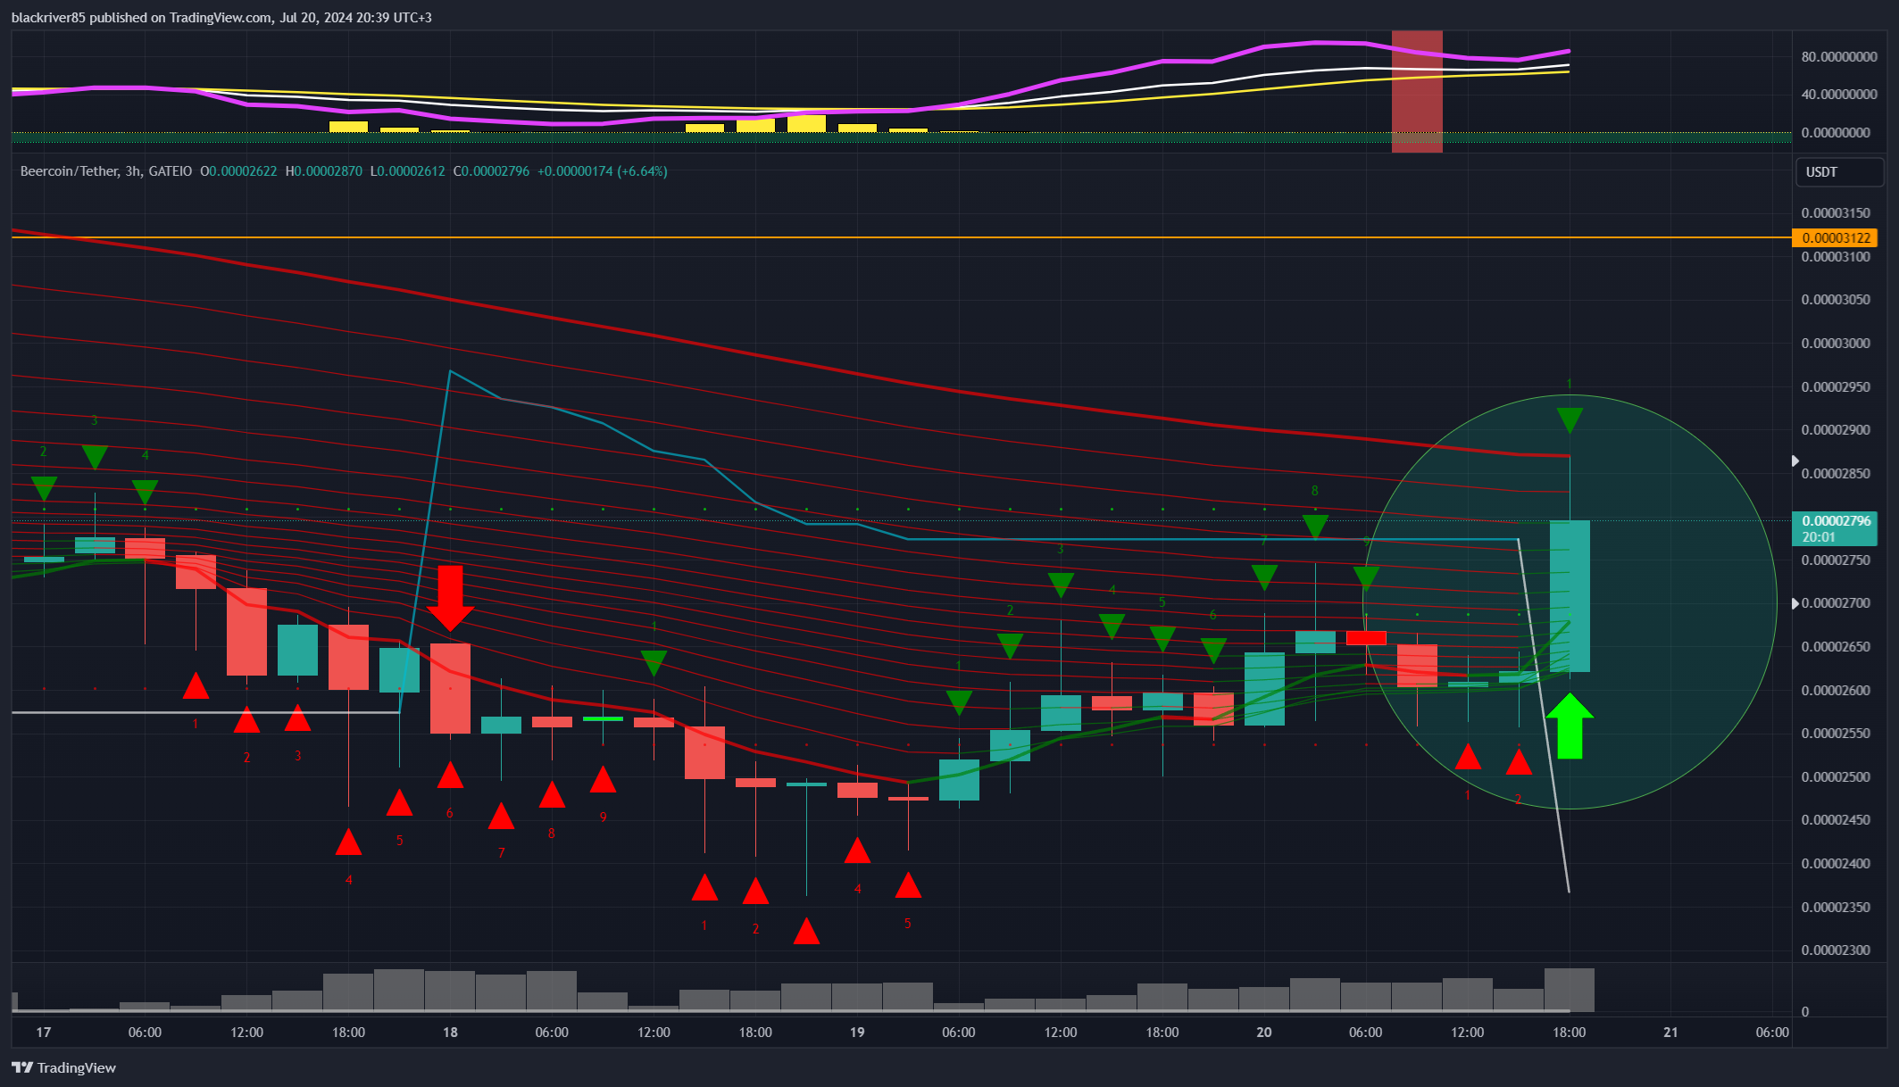This screenshot has height=1087, width=1899.
Task: Click the TradingView logo at bottom left
Action: click(x=63, y=1067)
